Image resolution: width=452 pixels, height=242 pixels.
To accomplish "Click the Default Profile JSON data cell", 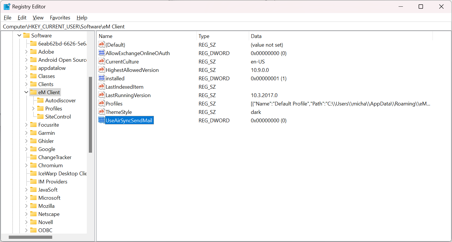I will (x=341, y=103).
